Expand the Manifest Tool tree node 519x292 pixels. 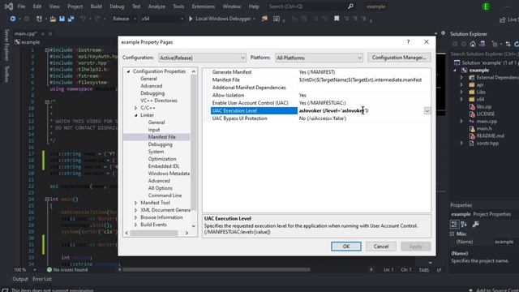coord(135,203)
